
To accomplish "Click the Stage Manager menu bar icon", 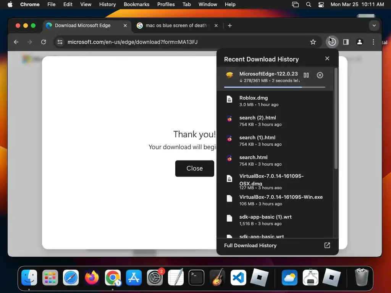I will pos(295,5).
